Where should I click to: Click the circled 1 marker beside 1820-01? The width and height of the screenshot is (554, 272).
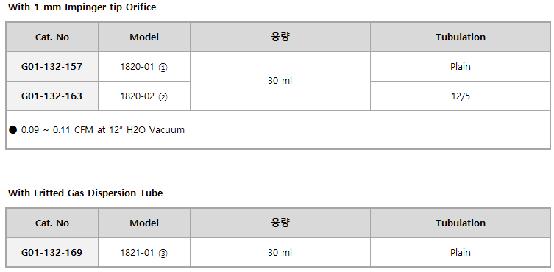163,68
